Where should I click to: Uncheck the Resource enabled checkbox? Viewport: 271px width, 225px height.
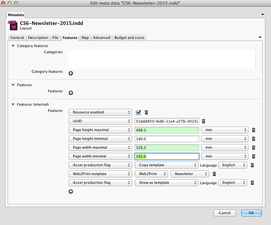tap(138, 112)
